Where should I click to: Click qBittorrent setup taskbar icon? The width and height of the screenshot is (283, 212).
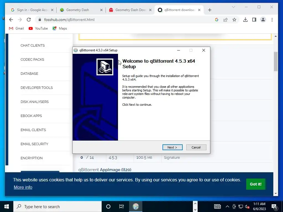136,206
